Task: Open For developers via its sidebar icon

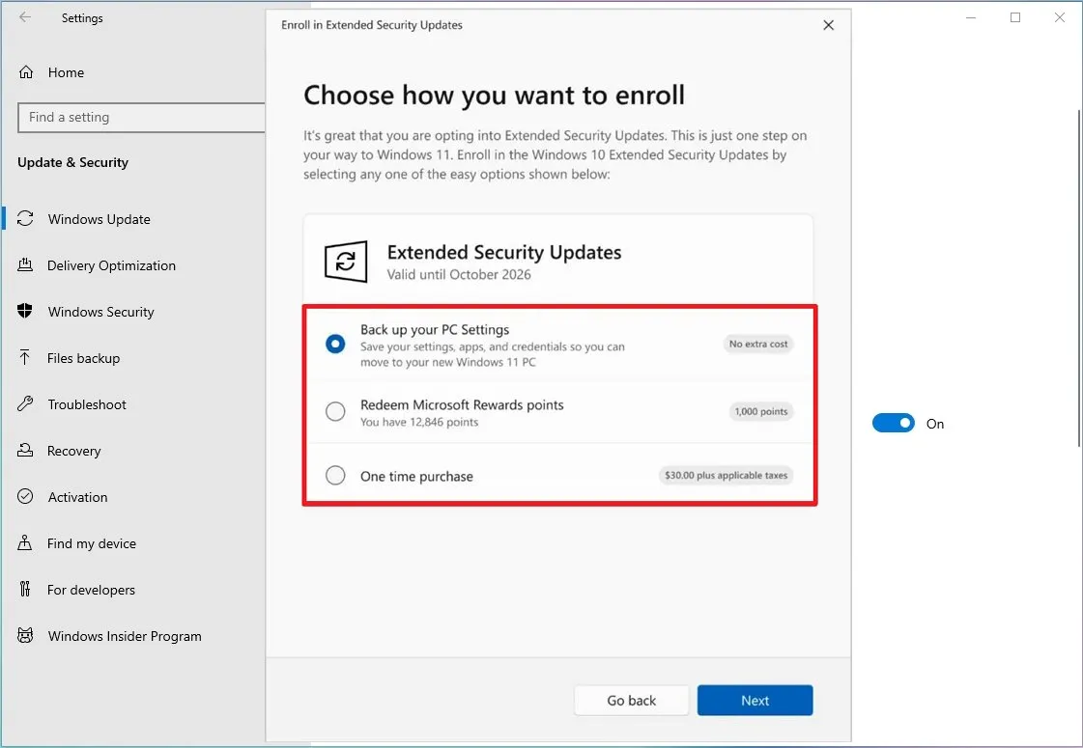Action: coord(27,590)
